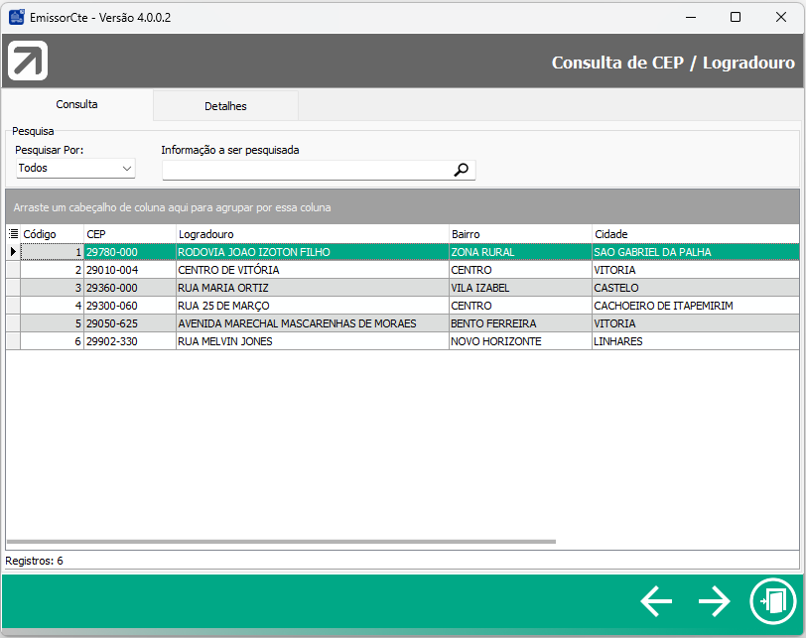This screenshot has width=806, height=638.
Task: Focus the search information input field
Action: coord(306,170)
